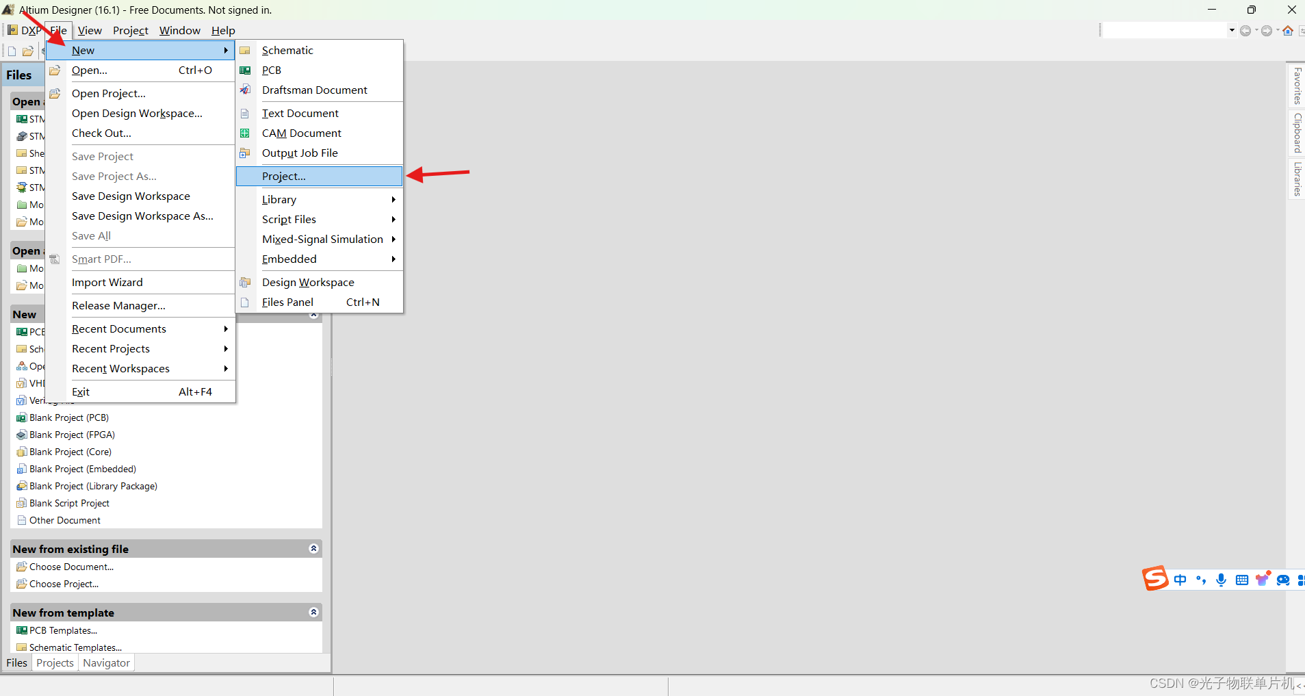The height and width of the screenshot is (696, 1305).
Task: Click the Open folder icon in File menu
Action: (55, 70)
